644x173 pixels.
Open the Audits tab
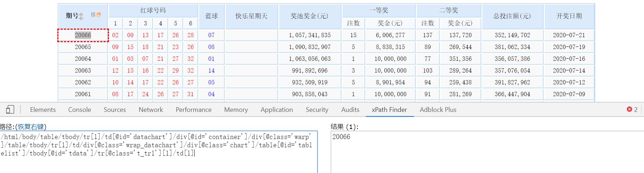click(x=350, y=110)
